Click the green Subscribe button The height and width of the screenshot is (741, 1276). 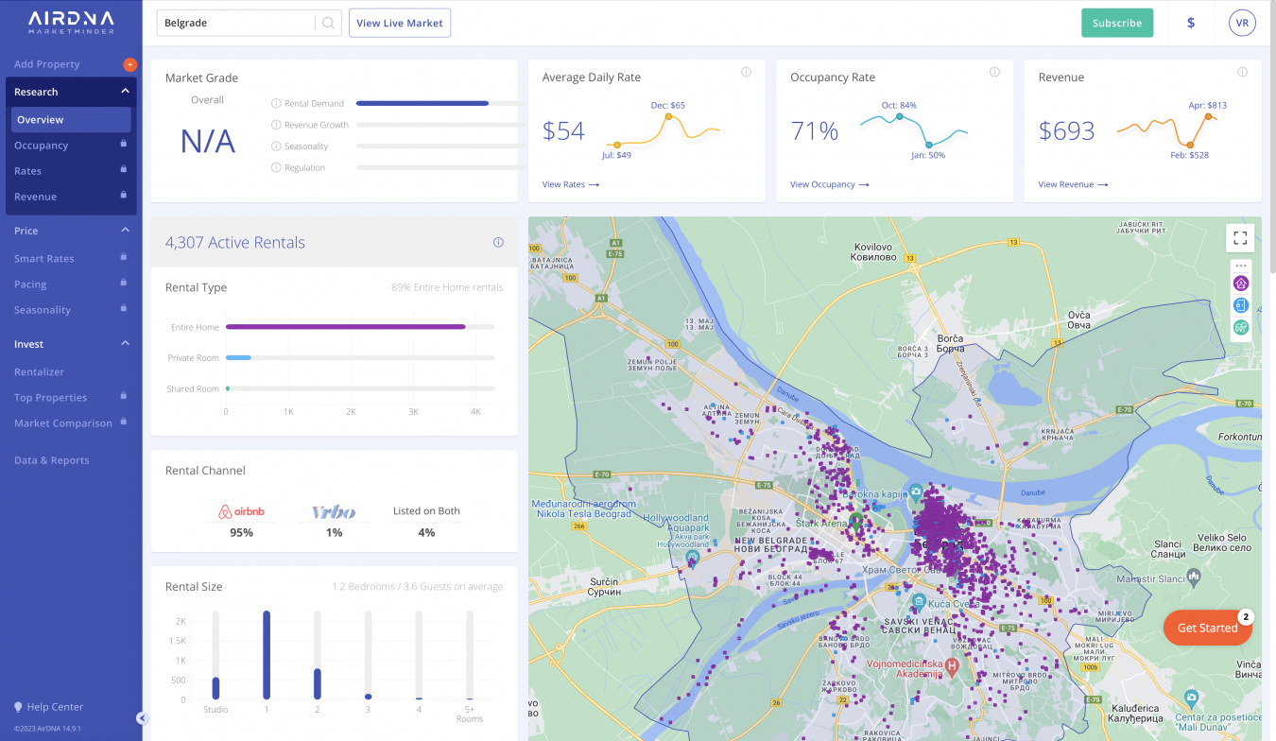pos(1116,23)
